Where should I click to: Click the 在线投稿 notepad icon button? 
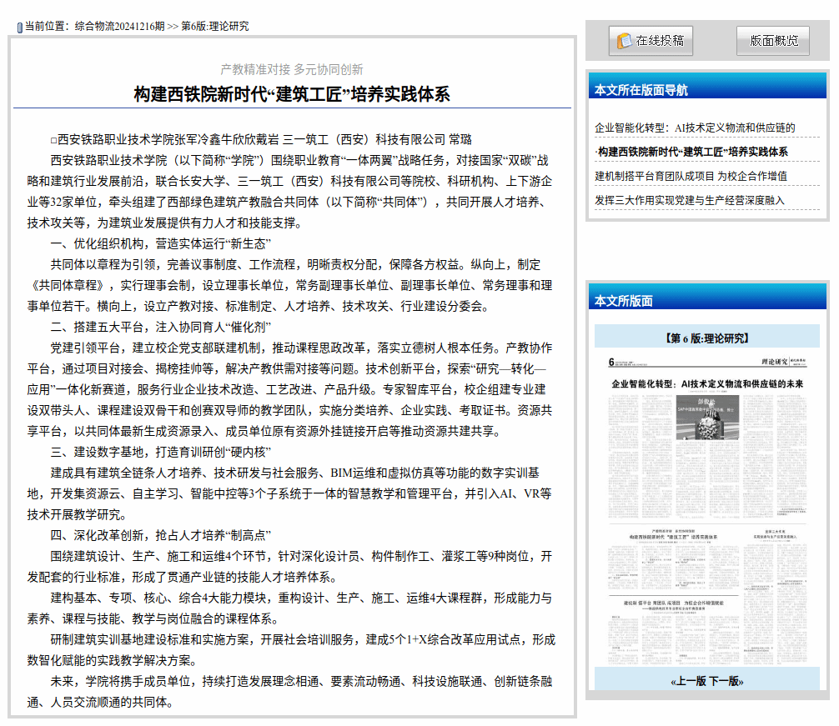[x=651, y=40]
